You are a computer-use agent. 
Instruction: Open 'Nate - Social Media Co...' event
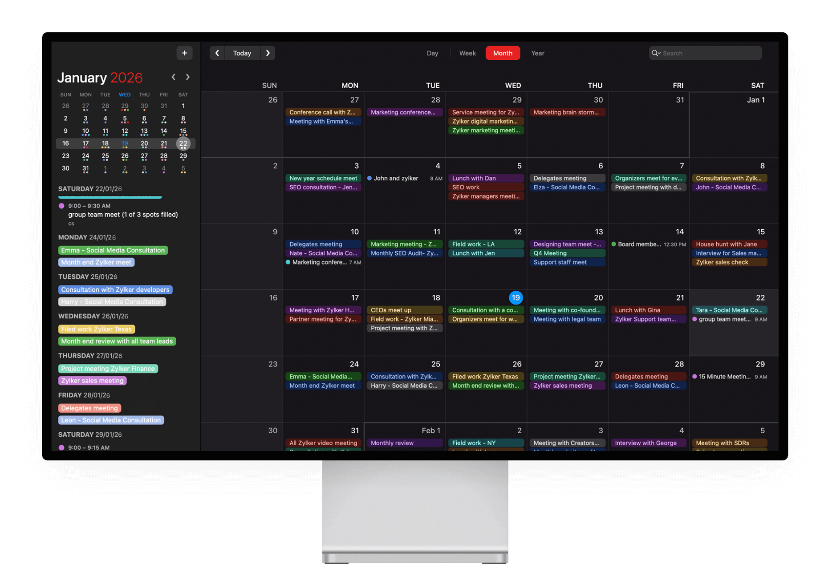323,253
